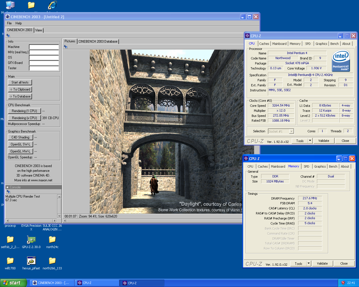Click the To Clipboard button
The image size is (359, 287).
tap(20, 89)
